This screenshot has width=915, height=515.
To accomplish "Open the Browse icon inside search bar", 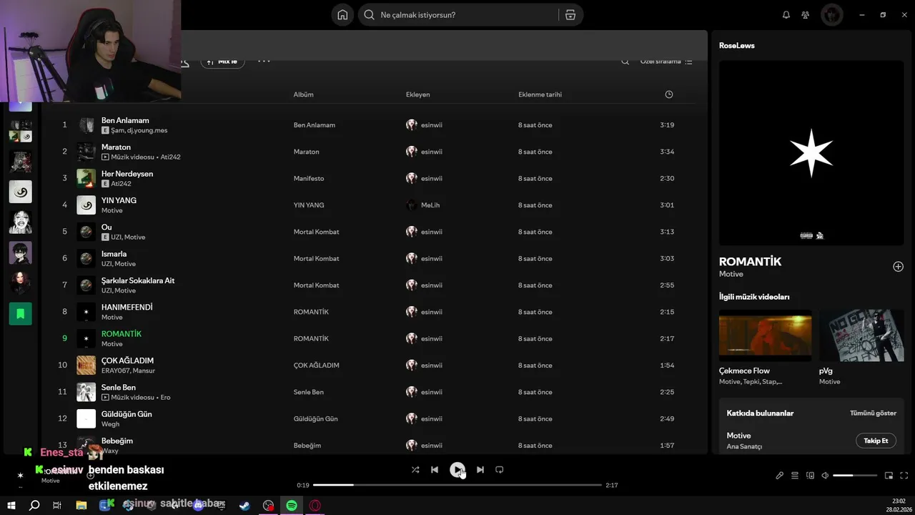I will pos(570,15).
